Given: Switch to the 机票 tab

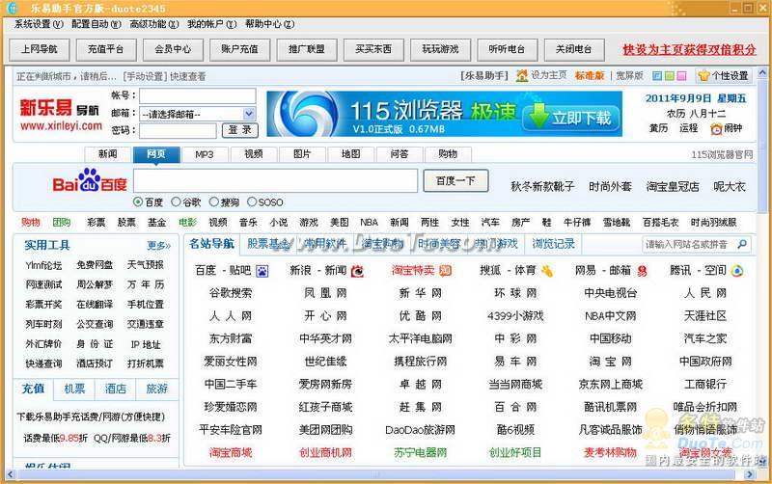Looking at the screenshot, I should click(75, 390).
